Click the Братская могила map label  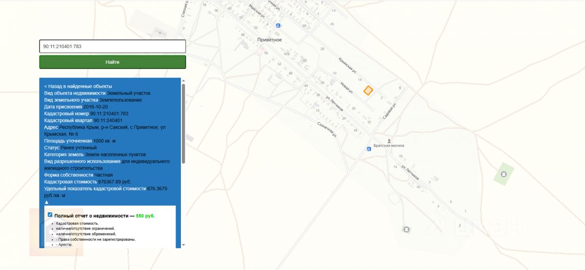coord(389,146)
